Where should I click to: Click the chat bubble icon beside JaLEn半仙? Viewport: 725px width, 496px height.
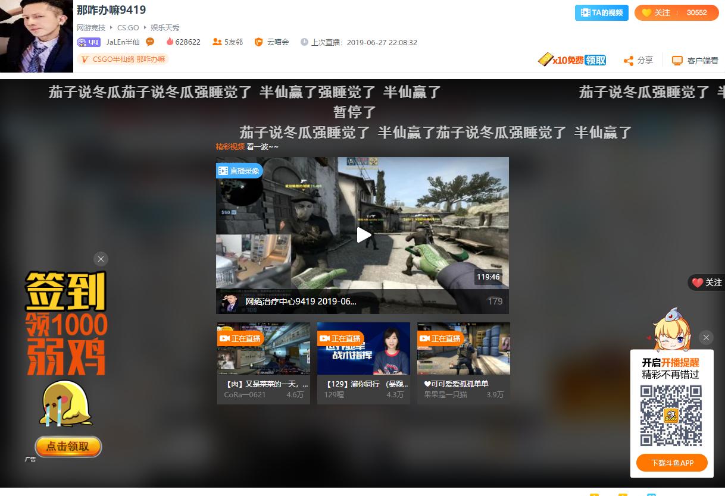pos(150,42)
